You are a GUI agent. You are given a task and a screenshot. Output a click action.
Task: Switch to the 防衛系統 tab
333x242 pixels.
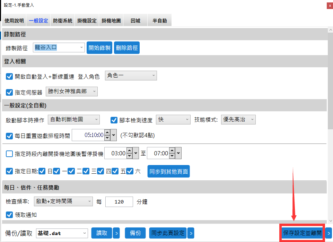pos(63,20)
